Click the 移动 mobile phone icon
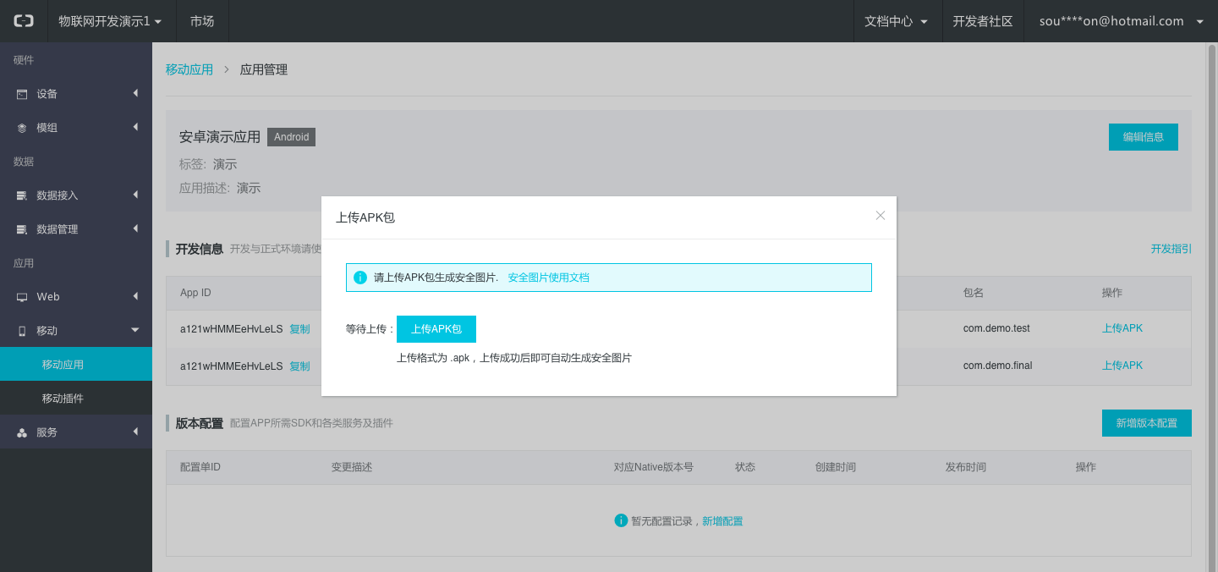This screenshot has width=1218, height=572. [22, 331]
